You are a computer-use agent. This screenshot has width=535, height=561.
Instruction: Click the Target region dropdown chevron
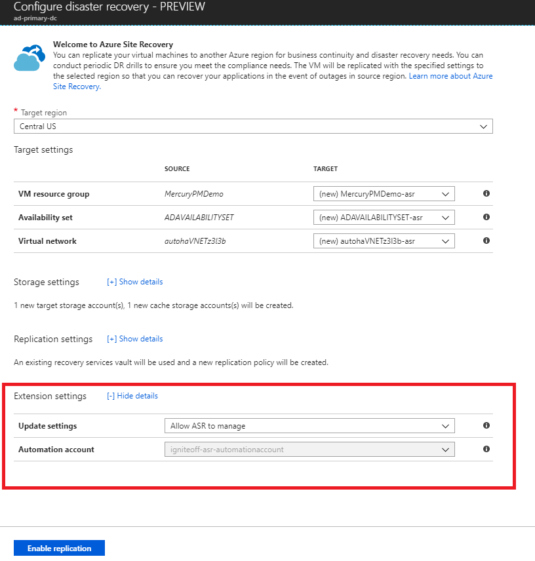(483, 126)
